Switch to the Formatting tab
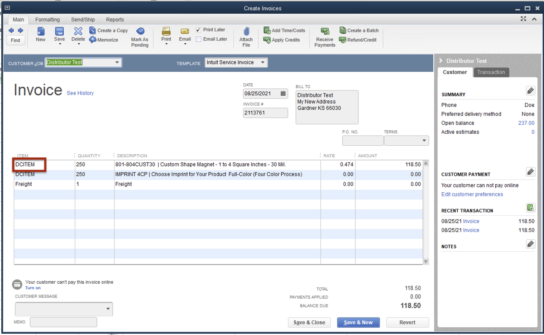544x335 pixels. [47, 20]
